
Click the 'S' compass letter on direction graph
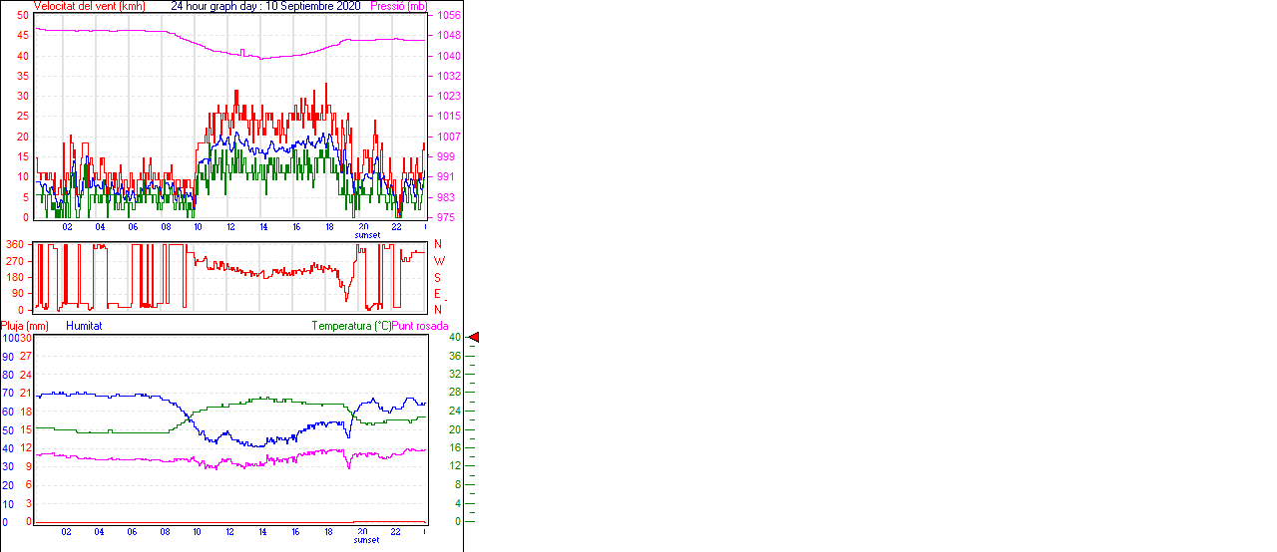point(438,277)
